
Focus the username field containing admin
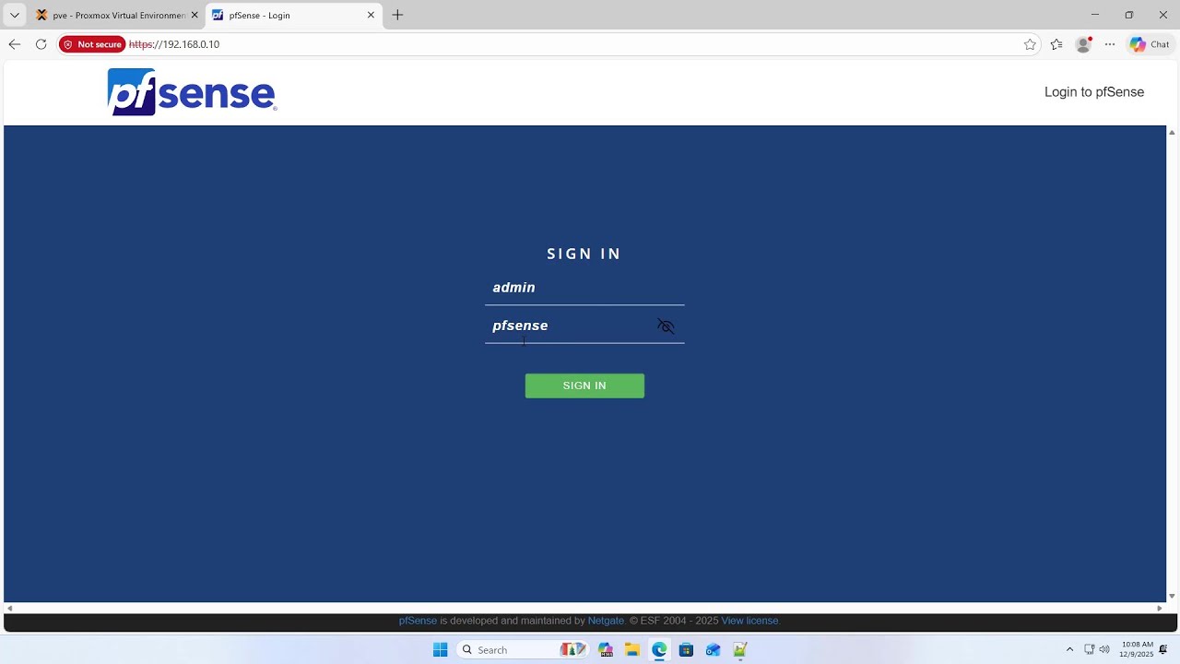(584, 288)
